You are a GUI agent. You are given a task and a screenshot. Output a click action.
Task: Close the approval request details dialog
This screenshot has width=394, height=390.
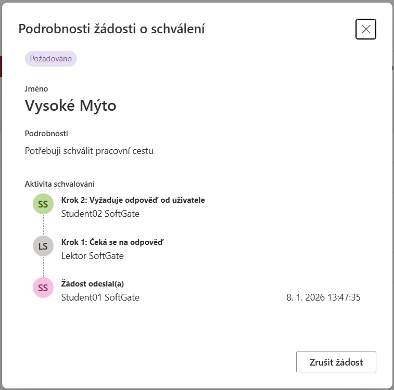[x=366, y=29]
